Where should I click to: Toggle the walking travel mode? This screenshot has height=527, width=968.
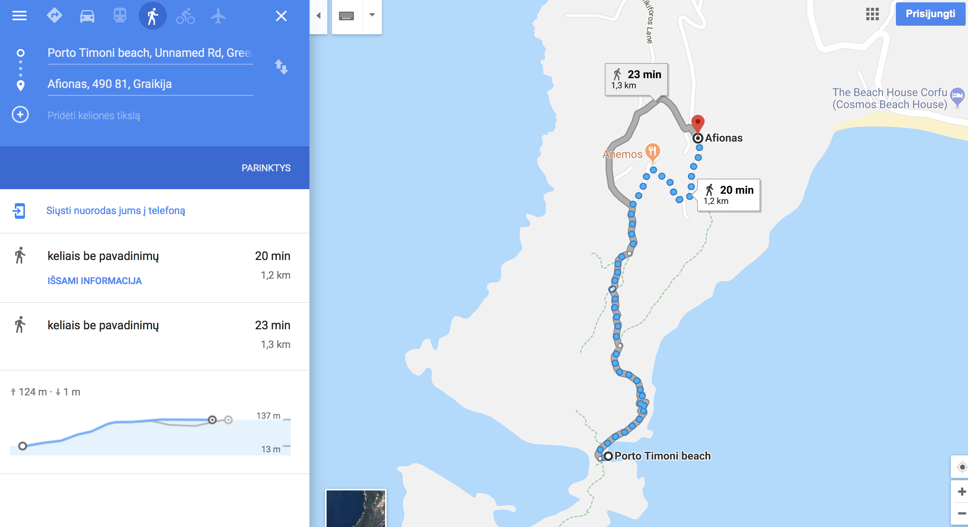coord(153,16)
